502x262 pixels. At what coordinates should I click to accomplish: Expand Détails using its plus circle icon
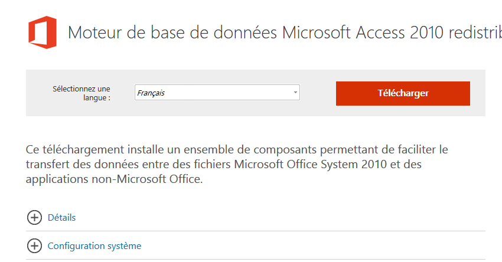point(34,218)
